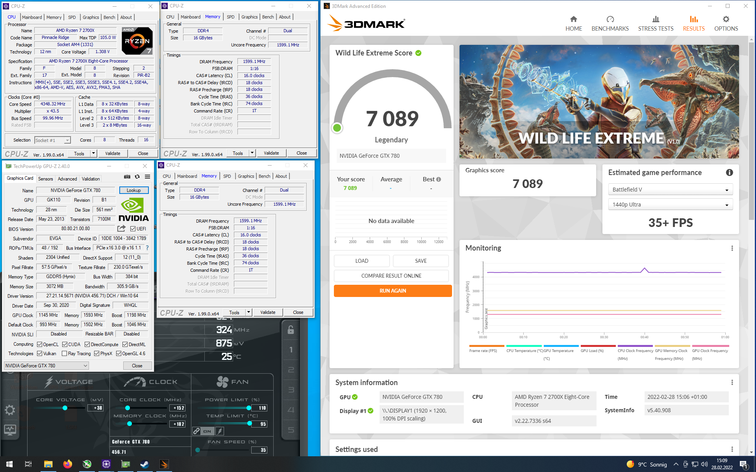Toggle the PhysX checkbox in GPU-Z
This screenshot has height=472, width=756.
pos(97,353)
